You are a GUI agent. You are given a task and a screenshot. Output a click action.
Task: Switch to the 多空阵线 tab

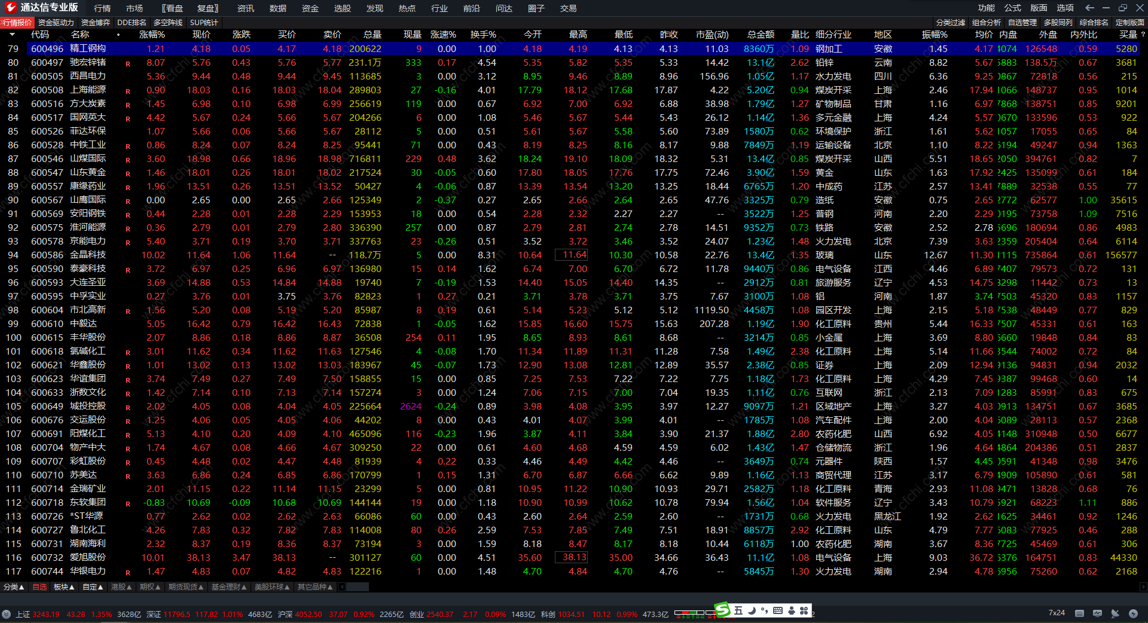tap(168, 23)
